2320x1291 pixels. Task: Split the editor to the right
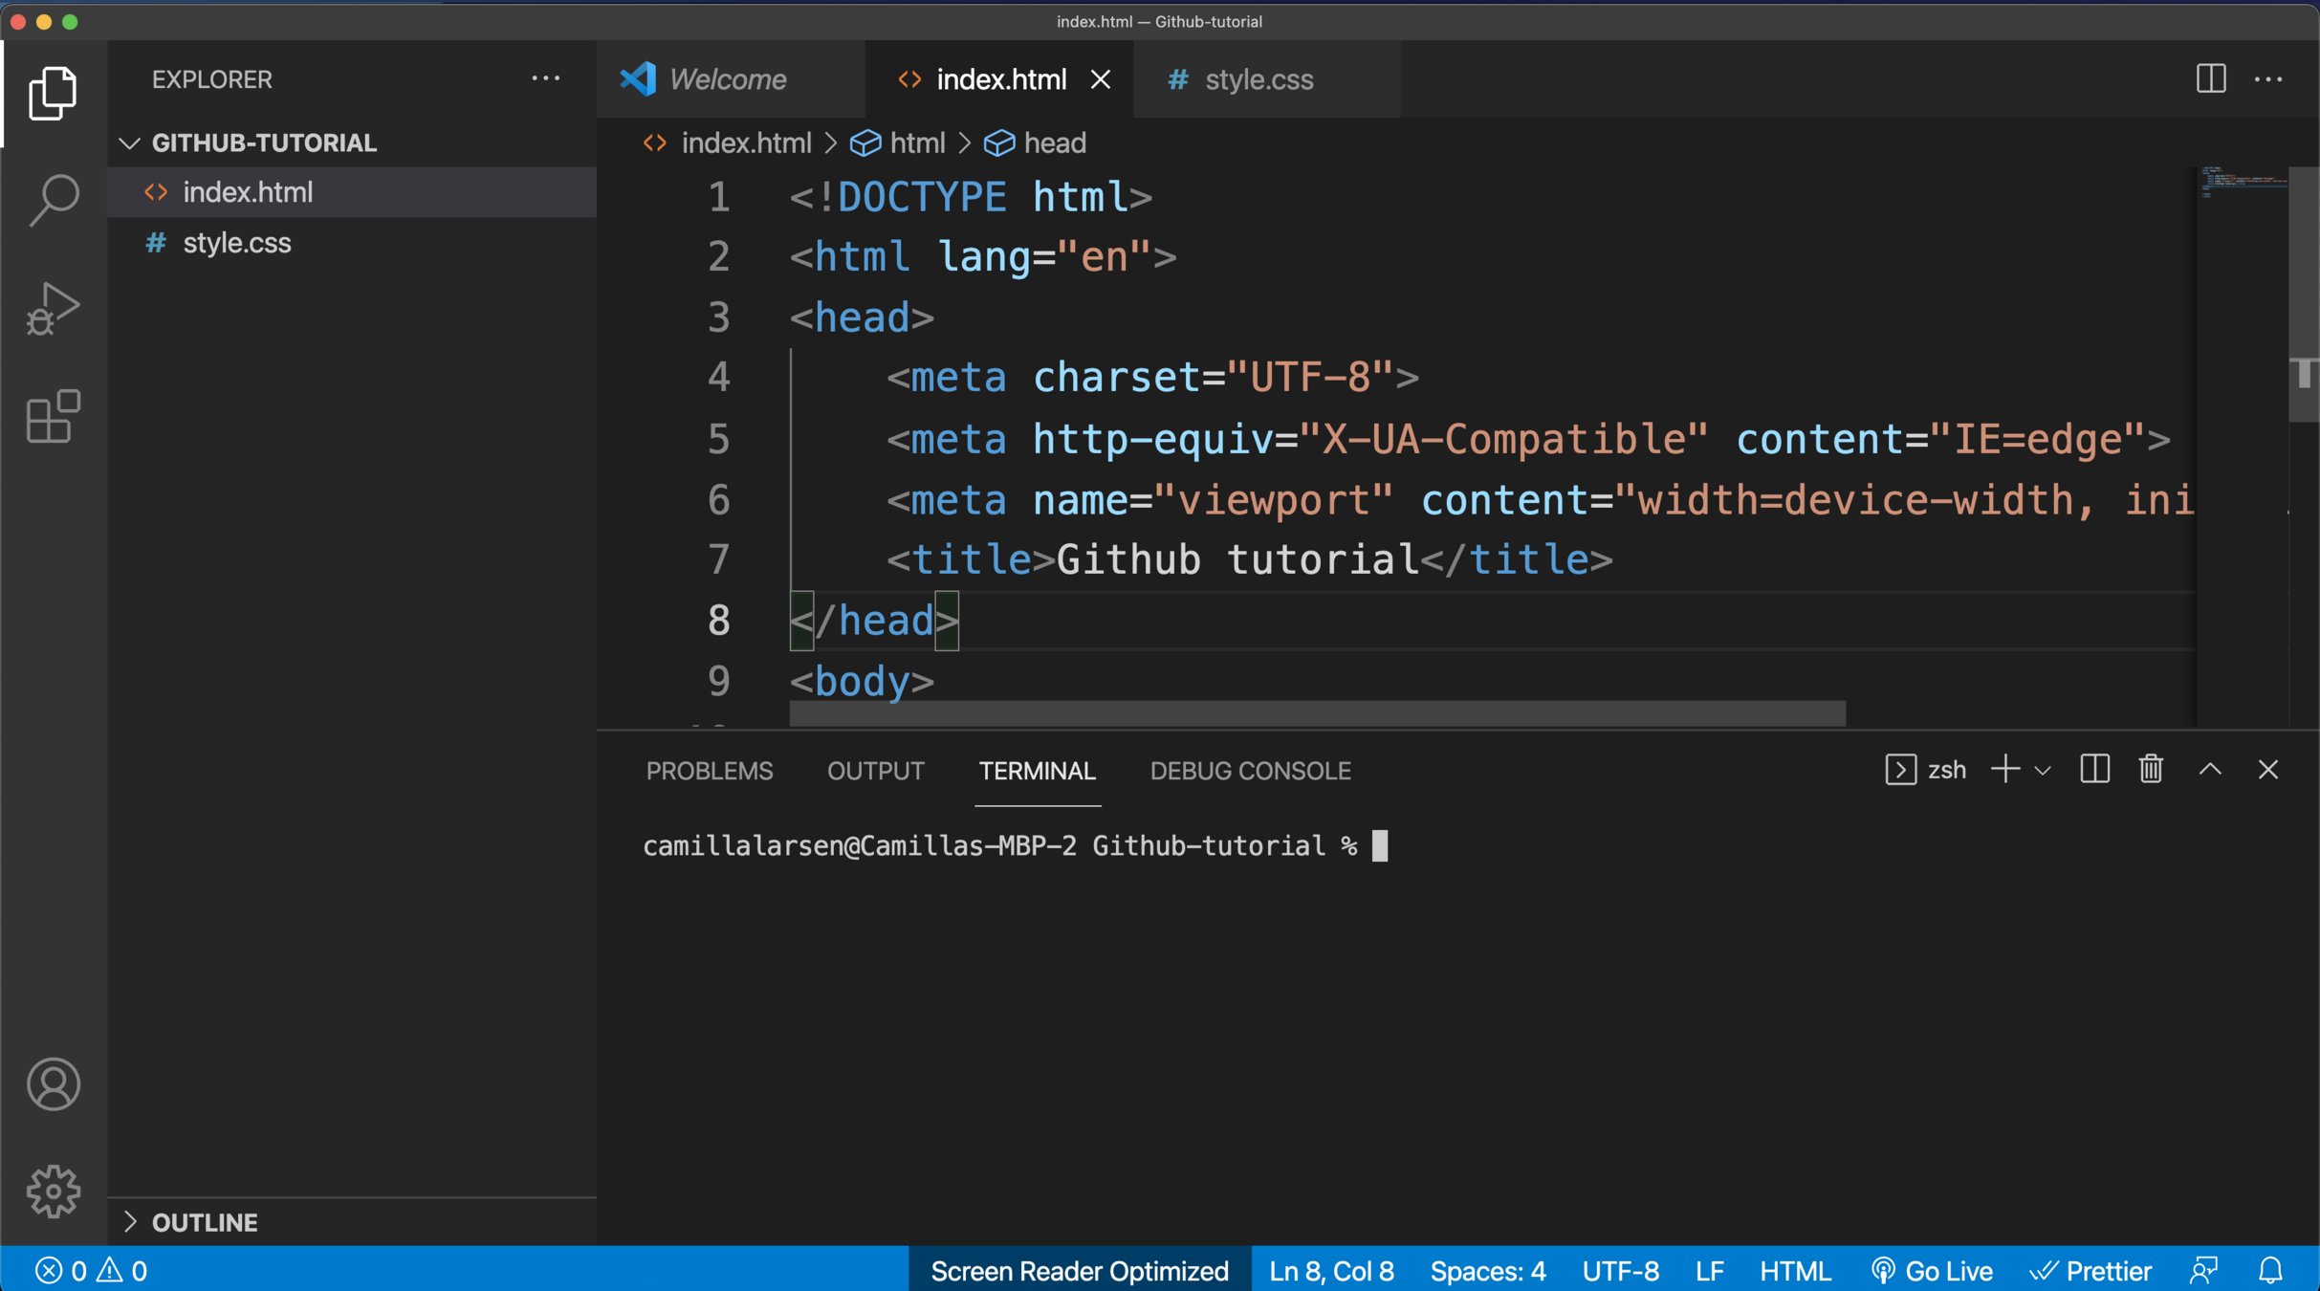point(2210,78)
